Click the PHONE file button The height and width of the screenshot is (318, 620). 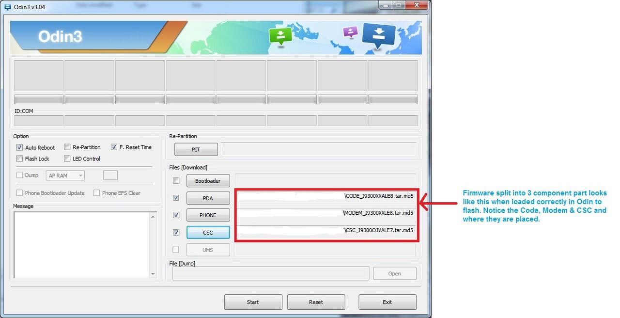coord(208,215)
